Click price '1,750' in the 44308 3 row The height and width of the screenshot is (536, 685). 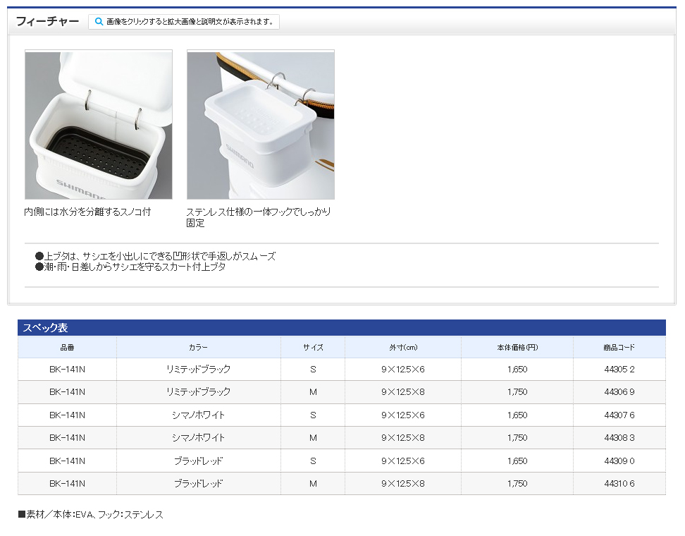click(517, 438)
